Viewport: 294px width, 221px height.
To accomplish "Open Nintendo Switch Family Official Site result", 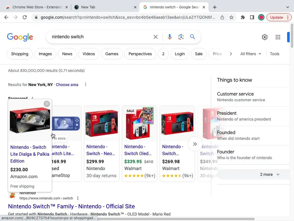I will pyautogui.click(x=71, y=206).
